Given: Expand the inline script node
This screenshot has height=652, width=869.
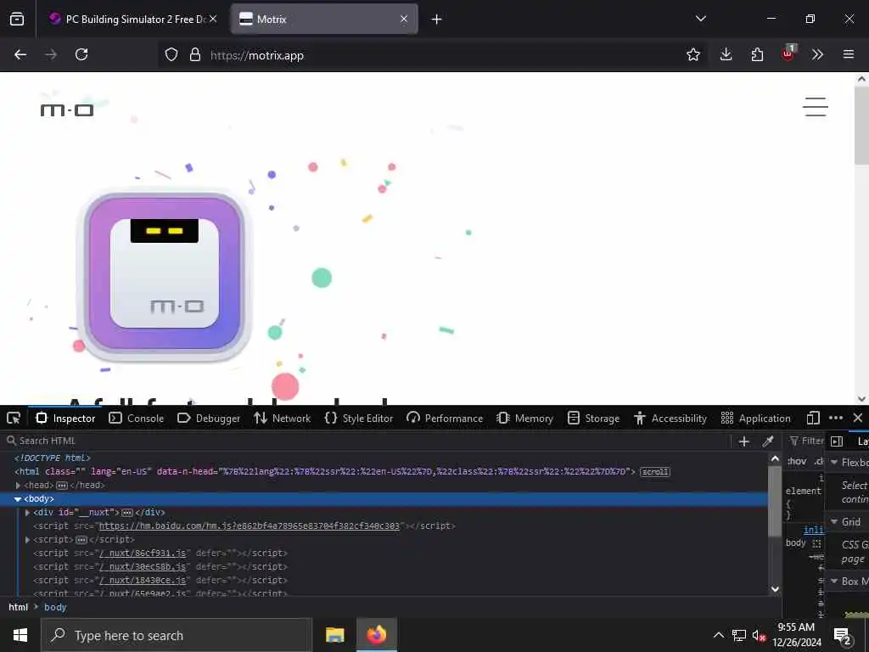Looking at the screenshot, I should (x=28, y=539).
